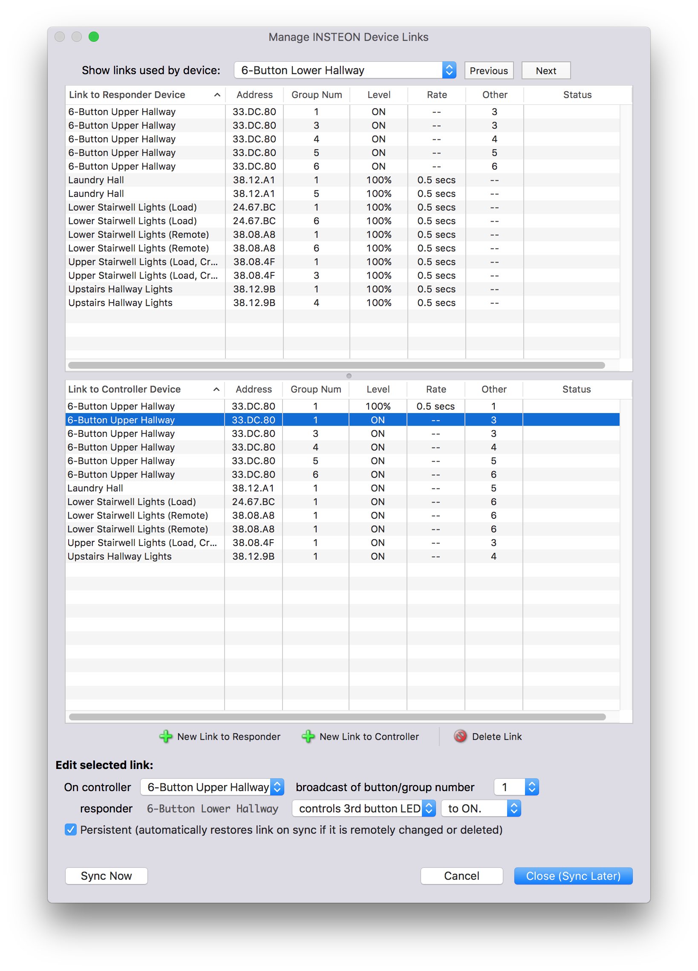Click the responder table Address column header
Image resolution: width=698 pixels, height=971 pixels.
(254, 95)
